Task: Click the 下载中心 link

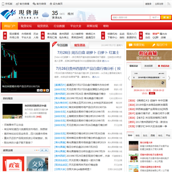Action: [x=112, y=38]
